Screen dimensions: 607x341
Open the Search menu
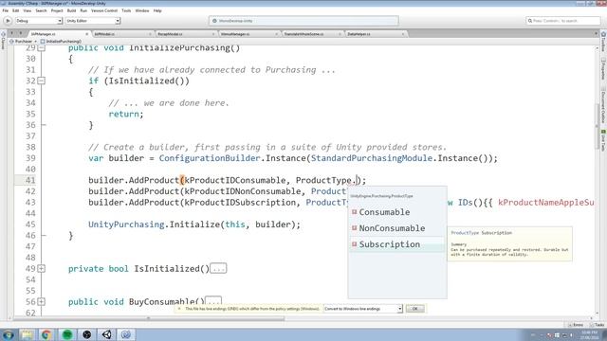(x=41, y=10)
